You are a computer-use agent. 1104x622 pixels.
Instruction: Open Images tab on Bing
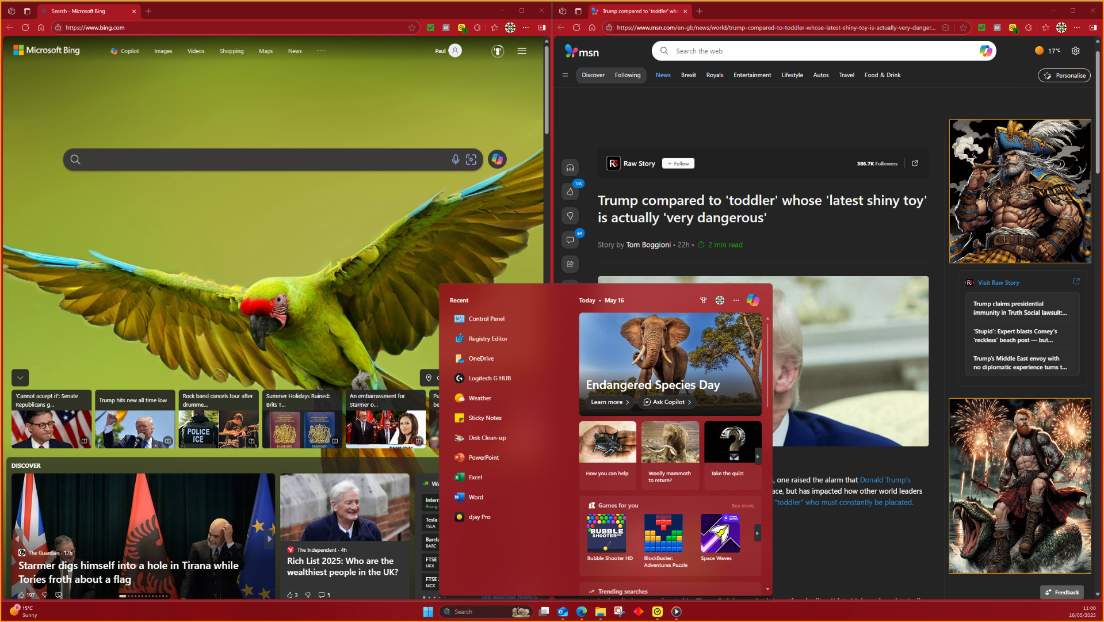(x=163, y=51)
